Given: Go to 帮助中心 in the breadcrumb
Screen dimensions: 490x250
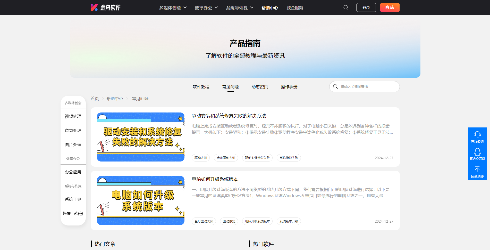Looking at the screenshot, I should pyautogui.click(x=115, y=99).
